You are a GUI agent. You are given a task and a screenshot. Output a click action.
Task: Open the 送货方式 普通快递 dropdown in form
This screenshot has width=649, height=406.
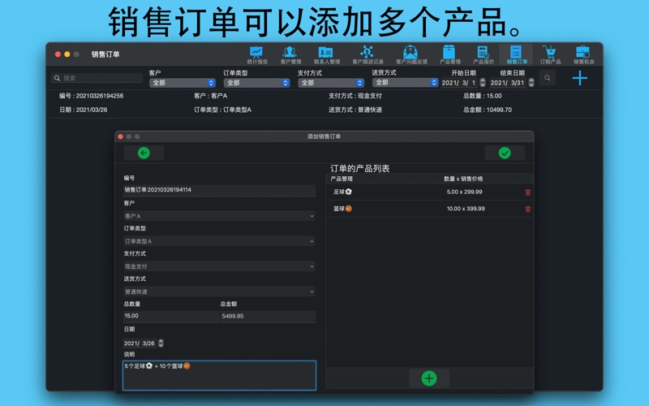tap(219, 292)
